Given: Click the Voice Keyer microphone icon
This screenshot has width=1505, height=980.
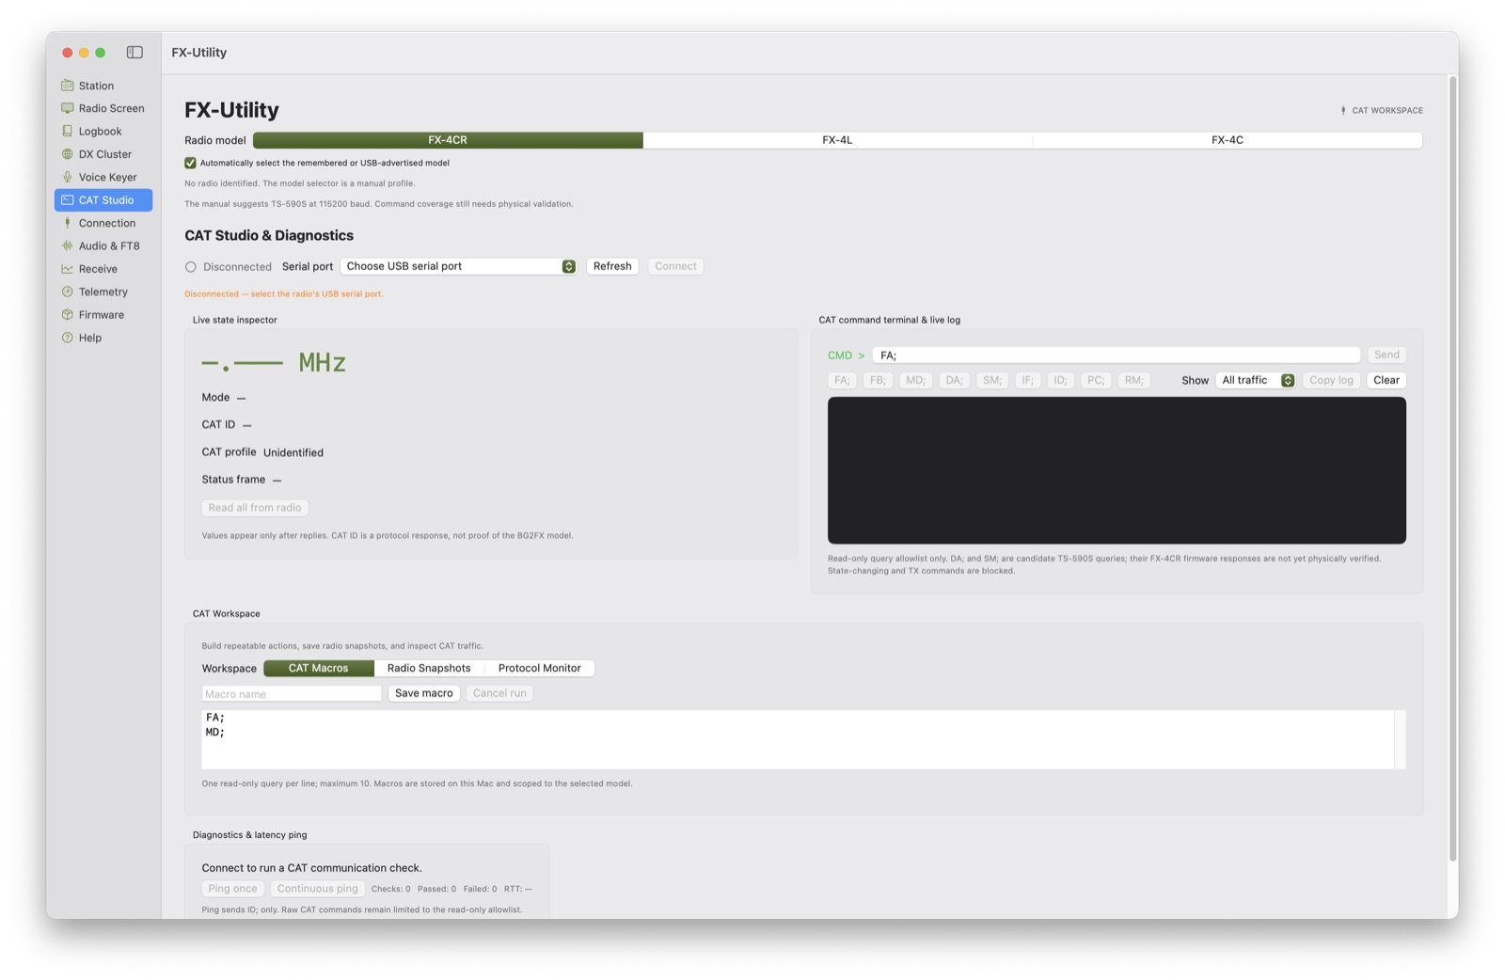Looking at the screenshot, I should click(x=67, y=177).
